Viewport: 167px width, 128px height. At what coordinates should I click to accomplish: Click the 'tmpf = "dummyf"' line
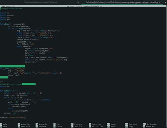(x=16, y=71)
